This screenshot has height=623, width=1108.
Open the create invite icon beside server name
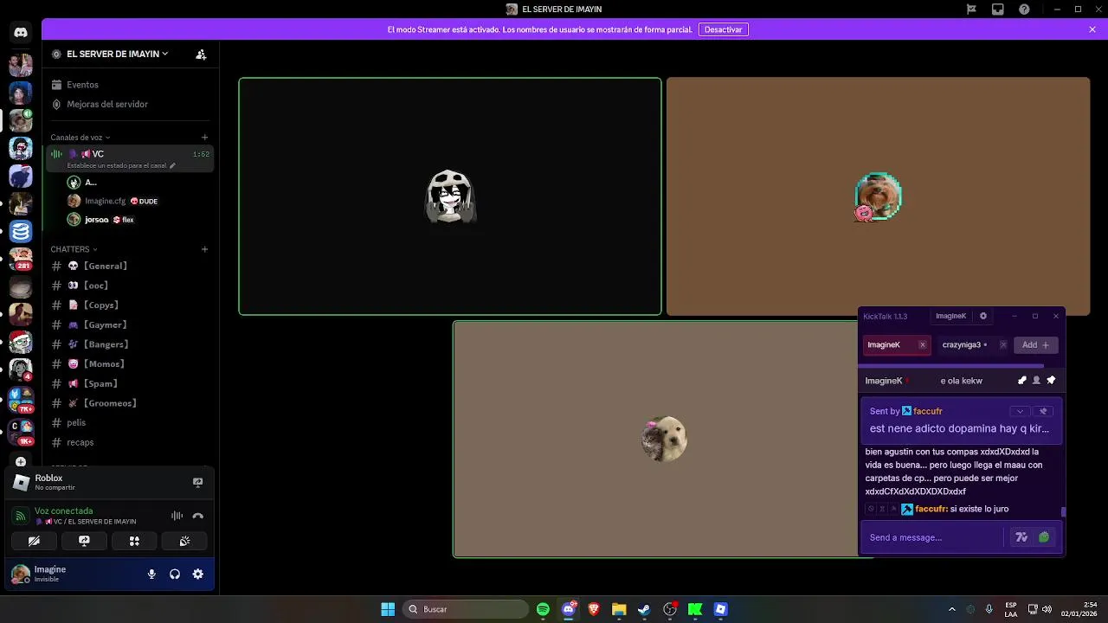201,54
